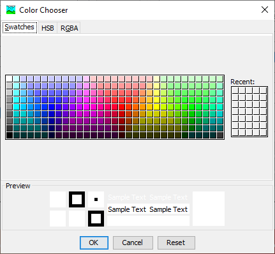Image resolution: width=275 pixels, height=254 pixels.
Task: Choose the bright magenta swatch
Action: coord(86,107)
